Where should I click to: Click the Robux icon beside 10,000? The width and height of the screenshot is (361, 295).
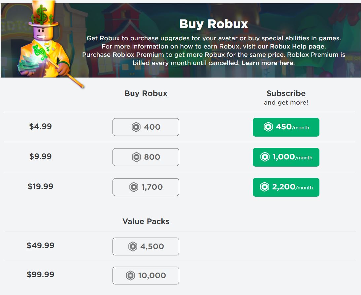(x=131, y=276)
